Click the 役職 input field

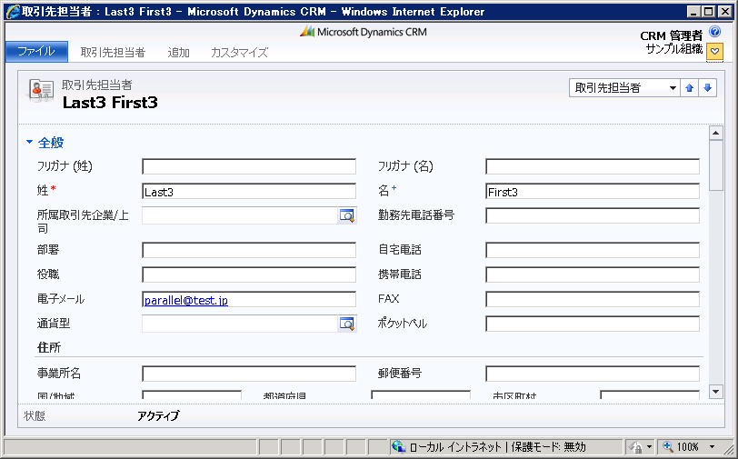[x=249, y=274]
